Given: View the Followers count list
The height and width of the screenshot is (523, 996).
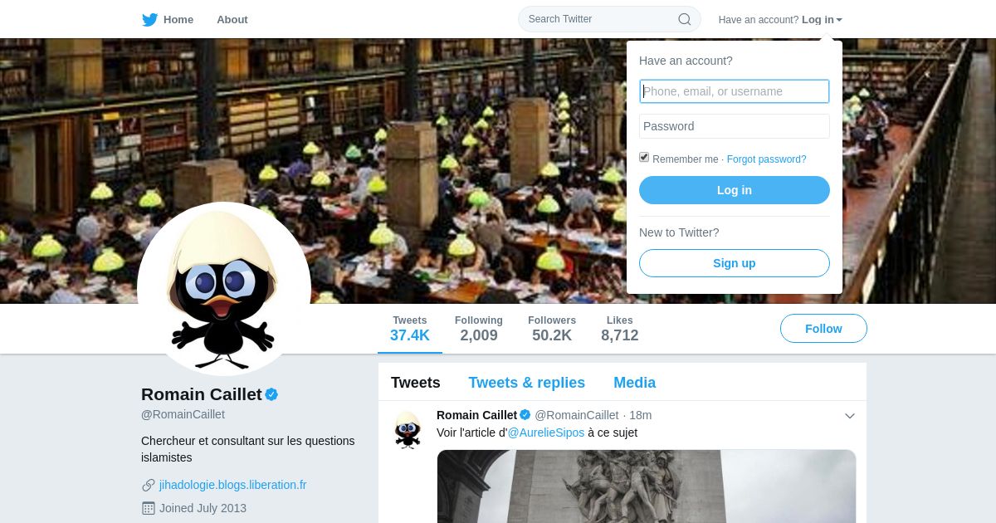Looking at the screenshot, I should tap(552, 329).
